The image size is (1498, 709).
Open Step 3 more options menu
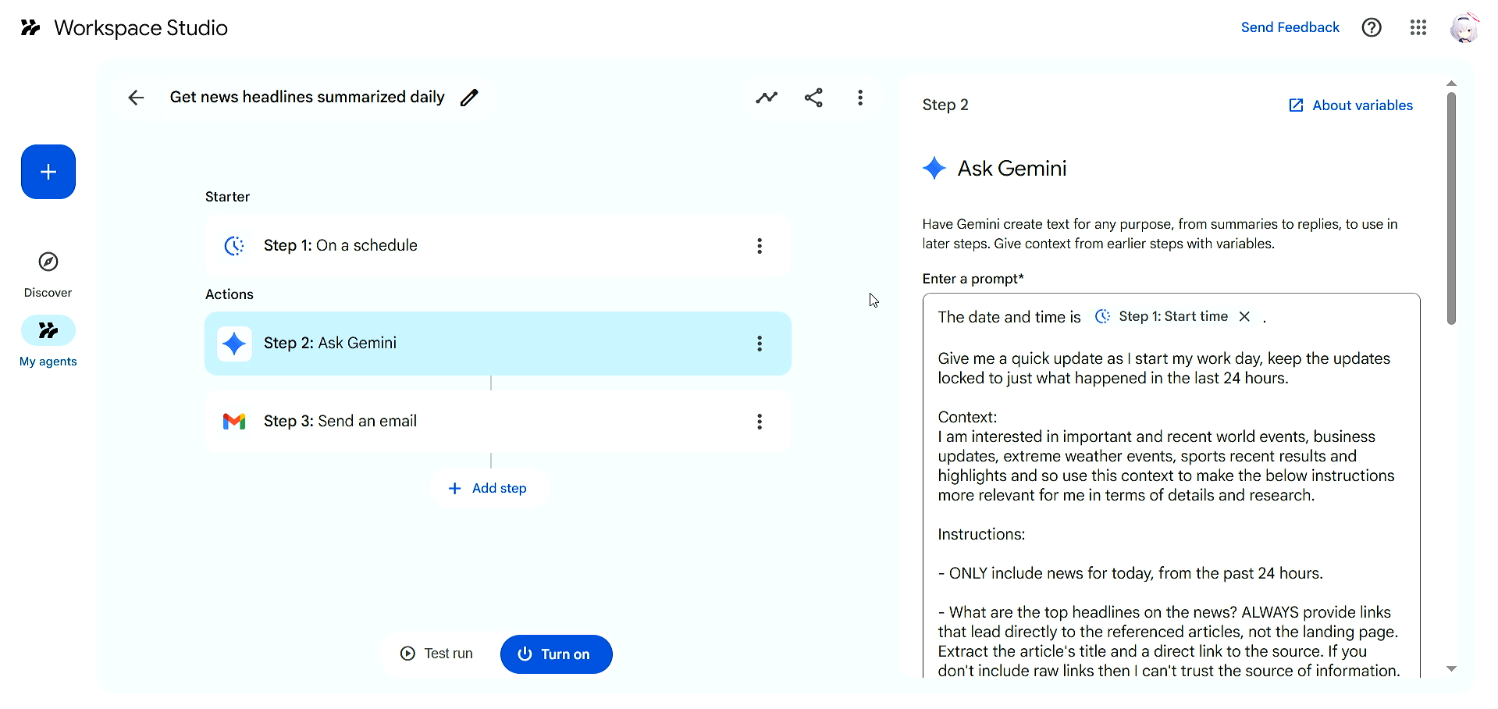click(759, 422)
